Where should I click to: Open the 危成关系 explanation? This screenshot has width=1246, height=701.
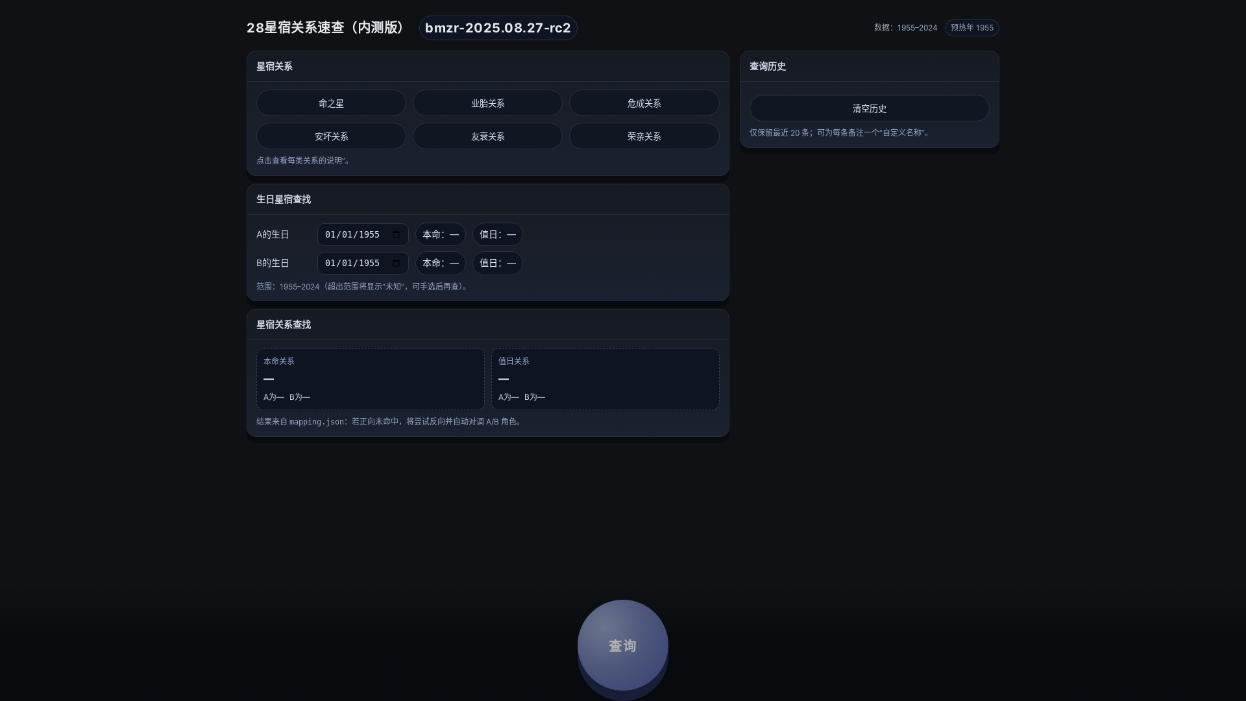[x=644, y=103]
